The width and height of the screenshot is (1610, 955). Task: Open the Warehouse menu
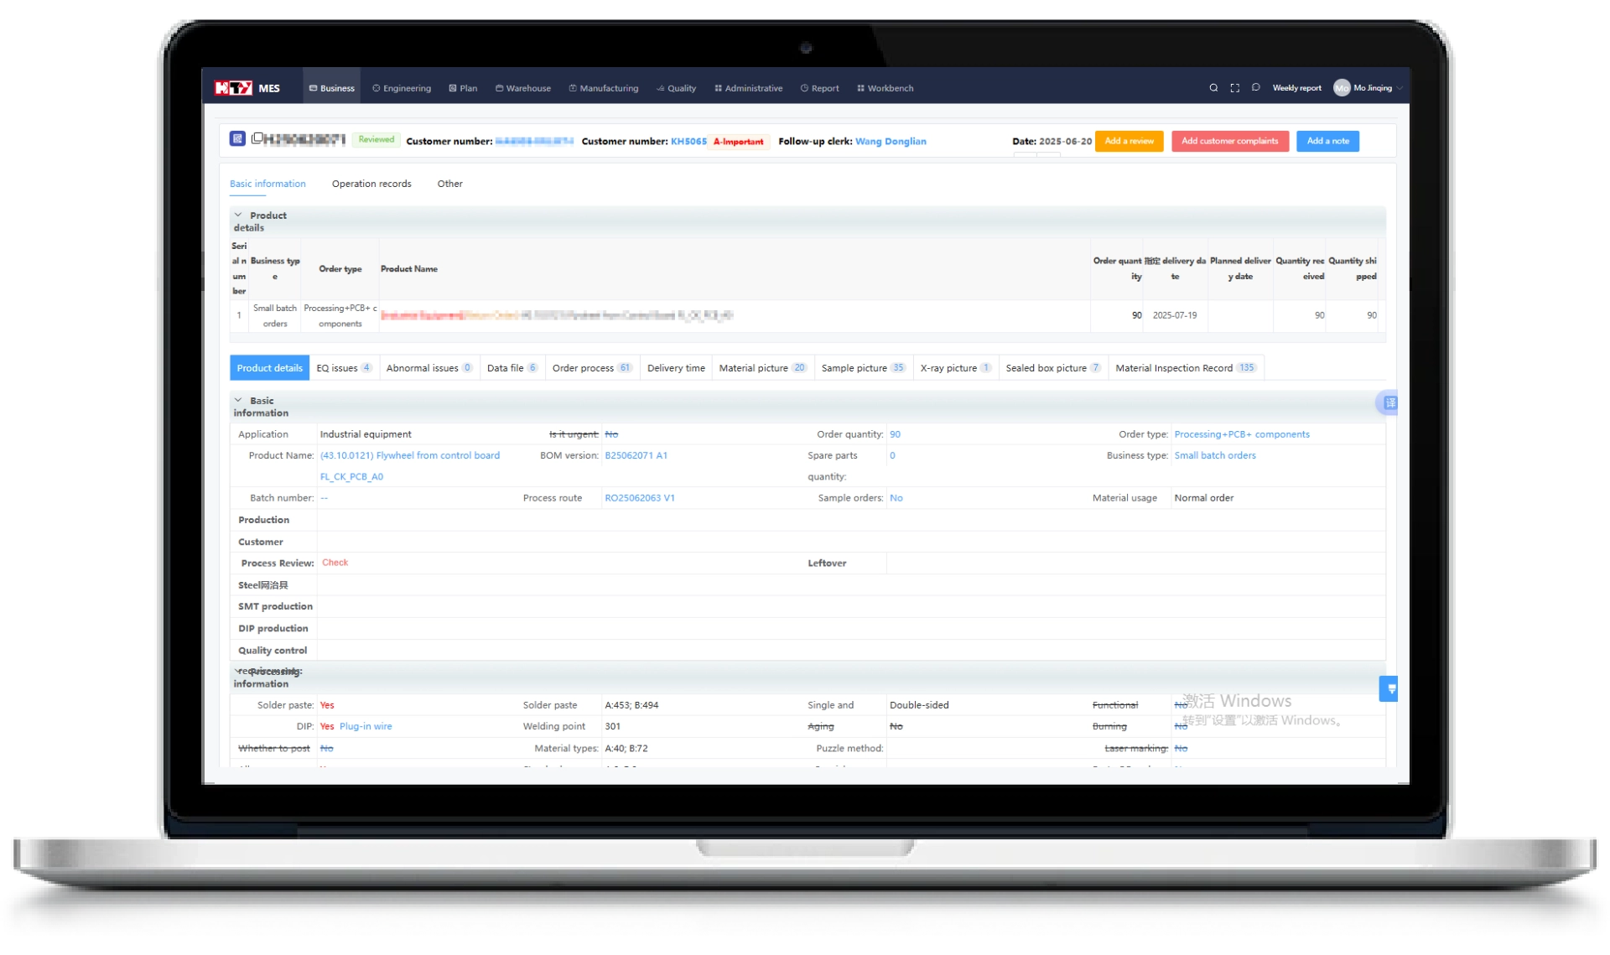(x=522, y=88)
